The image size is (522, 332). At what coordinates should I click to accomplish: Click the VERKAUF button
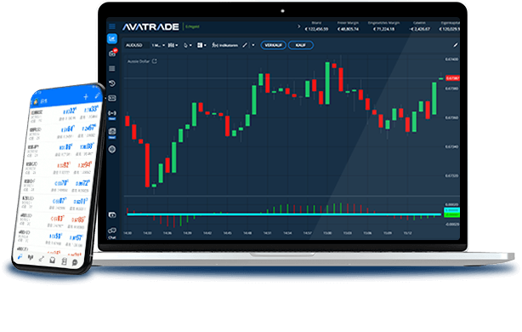[273, 45]
